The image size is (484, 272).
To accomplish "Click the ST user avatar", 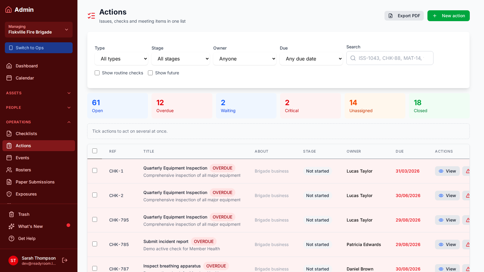I will click(x=13, y=261).
